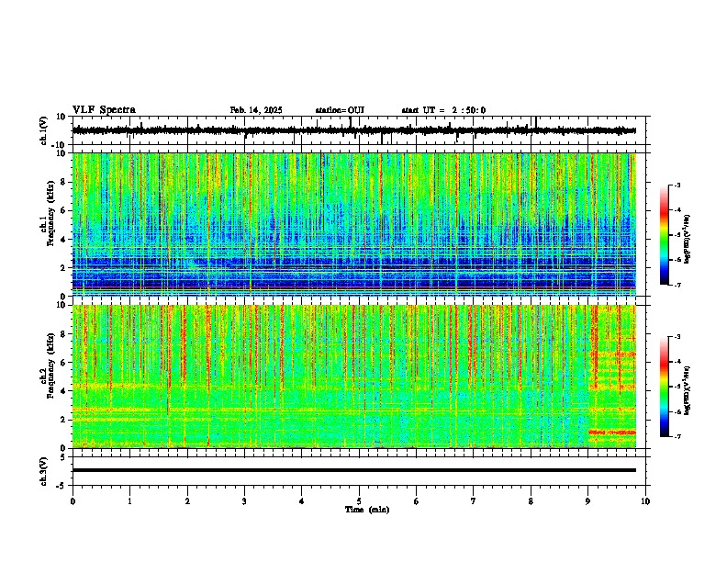Viewport: 727px width, 562px height.
Task: Click the "8" kHz tick on ch.1 spectrogram
Action: coord(63,182)
